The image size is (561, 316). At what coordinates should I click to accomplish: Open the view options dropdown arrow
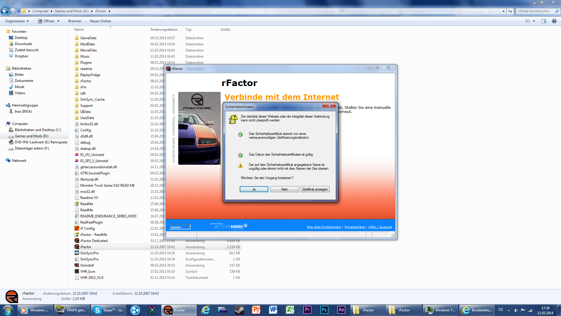pos(534,21)
